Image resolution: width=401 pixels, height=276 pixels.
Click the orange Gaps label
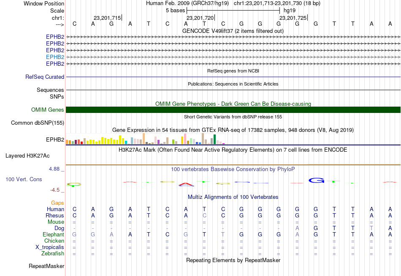(x=57, y=203)
